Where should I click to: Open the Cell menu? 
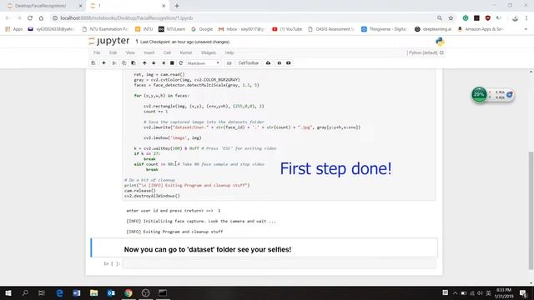coord(167,52)
